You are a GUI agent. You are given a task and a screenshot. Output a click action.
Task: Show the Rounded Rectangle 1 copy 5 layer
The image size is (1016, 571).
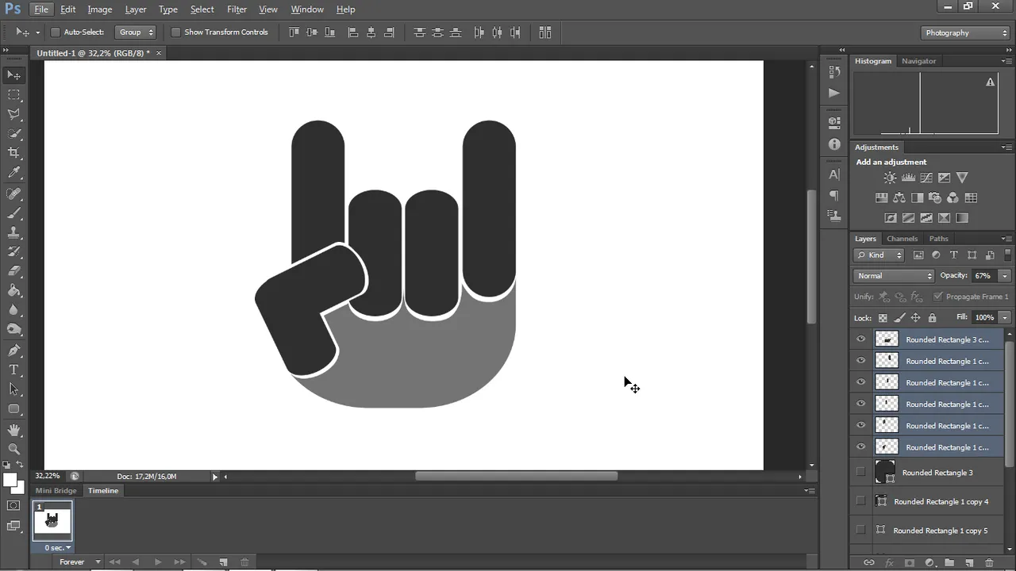tap(860, 530)
